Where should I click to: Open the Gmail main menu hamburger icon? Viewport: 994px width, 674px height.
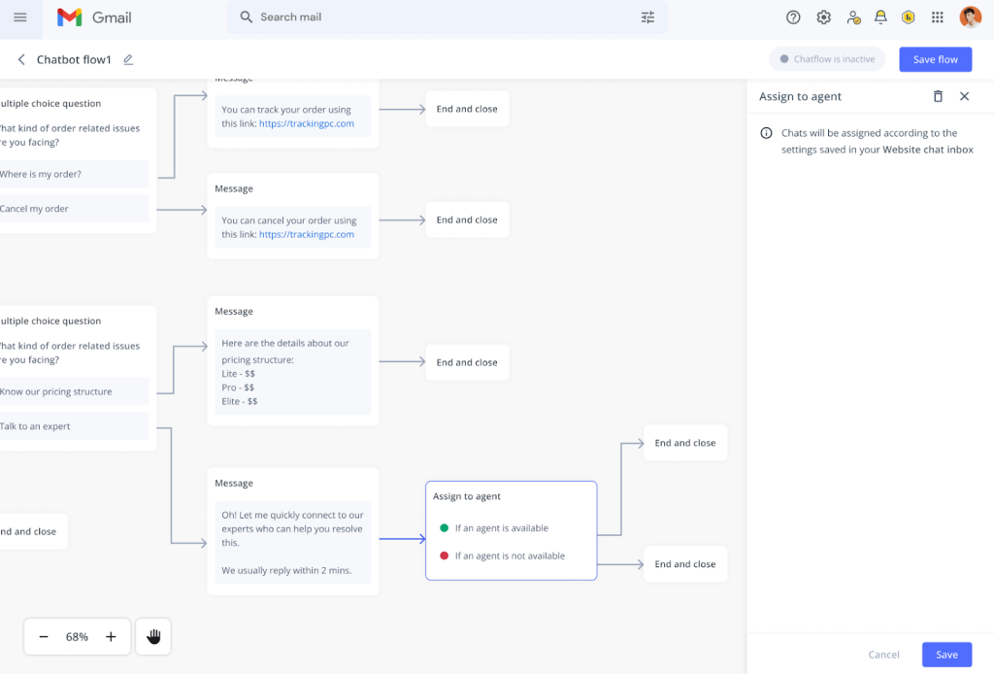20,17
